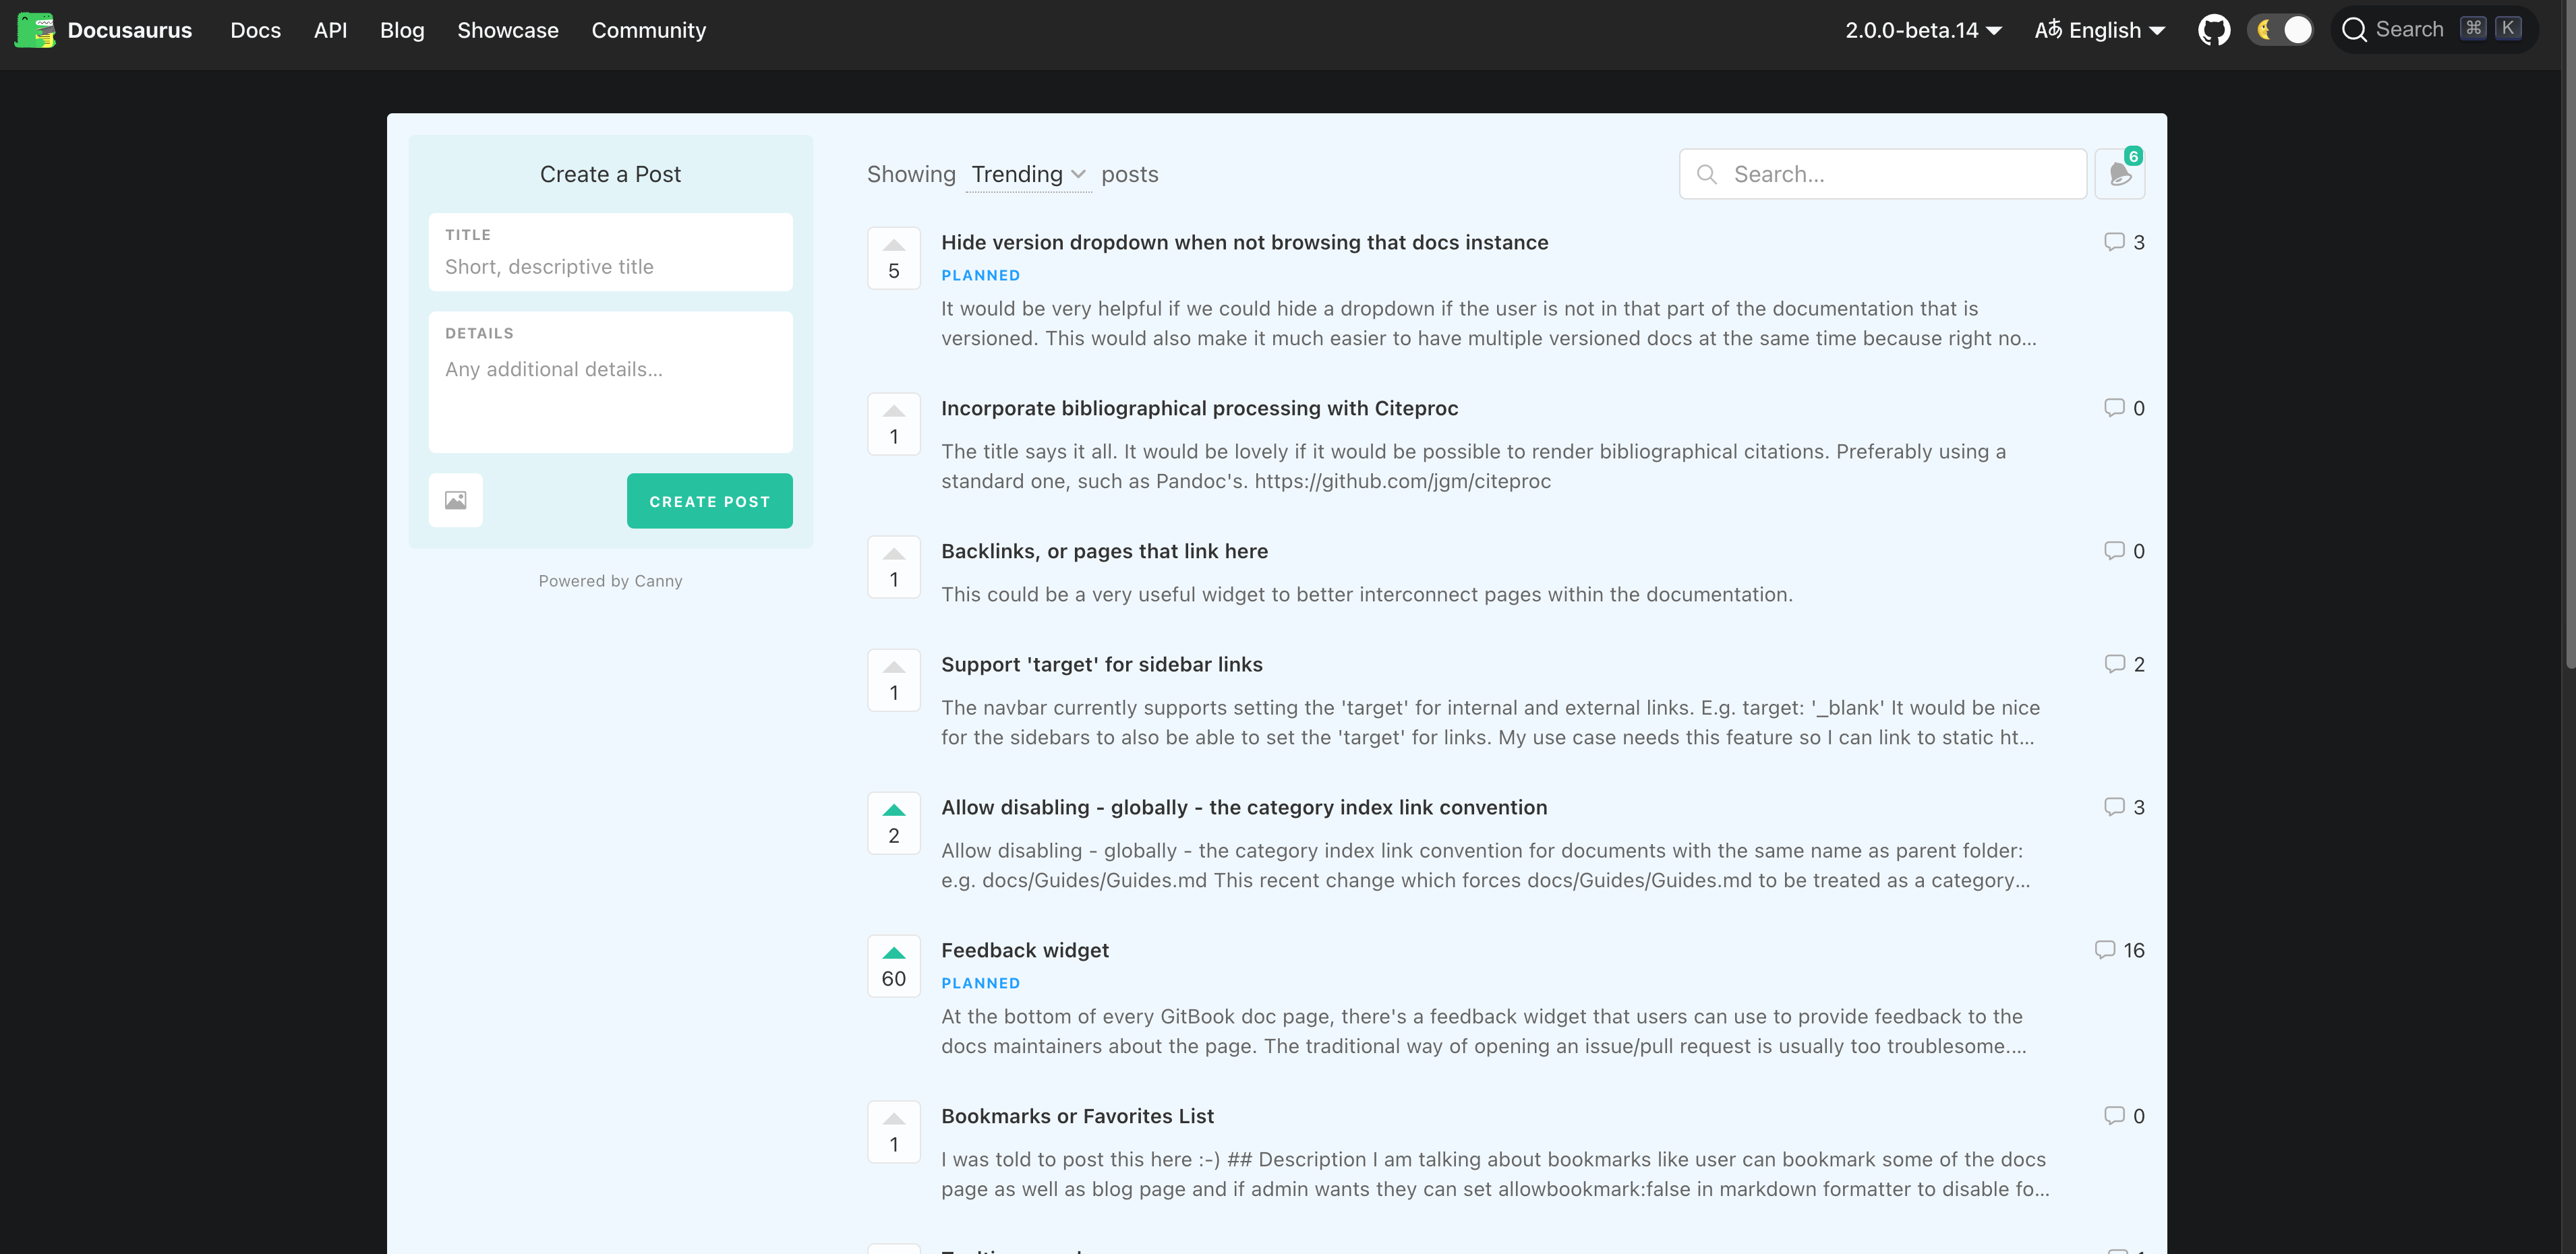Open comments icon for 'Allow disabling' post

(x=2114, y=807)
